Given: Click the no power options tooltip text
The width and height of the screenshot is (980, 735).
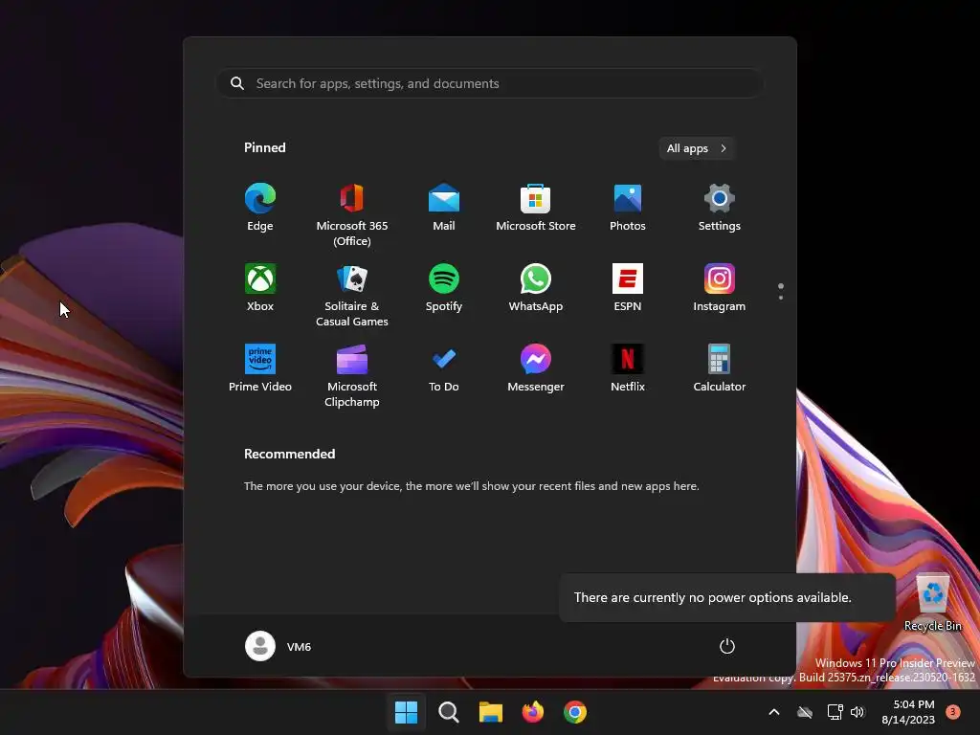Looking at the screenshot, I should [712, 597].
